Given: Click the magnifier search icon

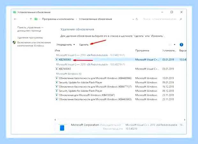Looking at the screenshot, I should pyautogui.click(x=181, y=19).
